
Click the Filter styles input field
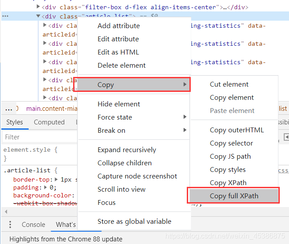click(x=40, y=137)
